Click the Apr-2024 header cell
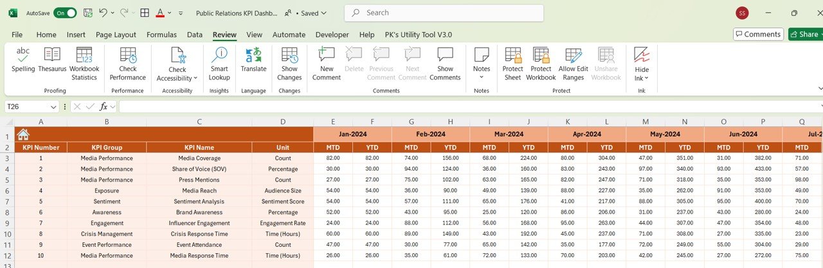Screen dimensions: 823x268 (x=586, y=135)
